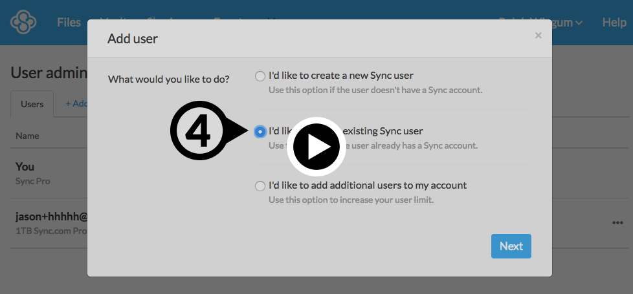Click the Name column header
This screenshot has height=294, width=633.
coord(28,136)
